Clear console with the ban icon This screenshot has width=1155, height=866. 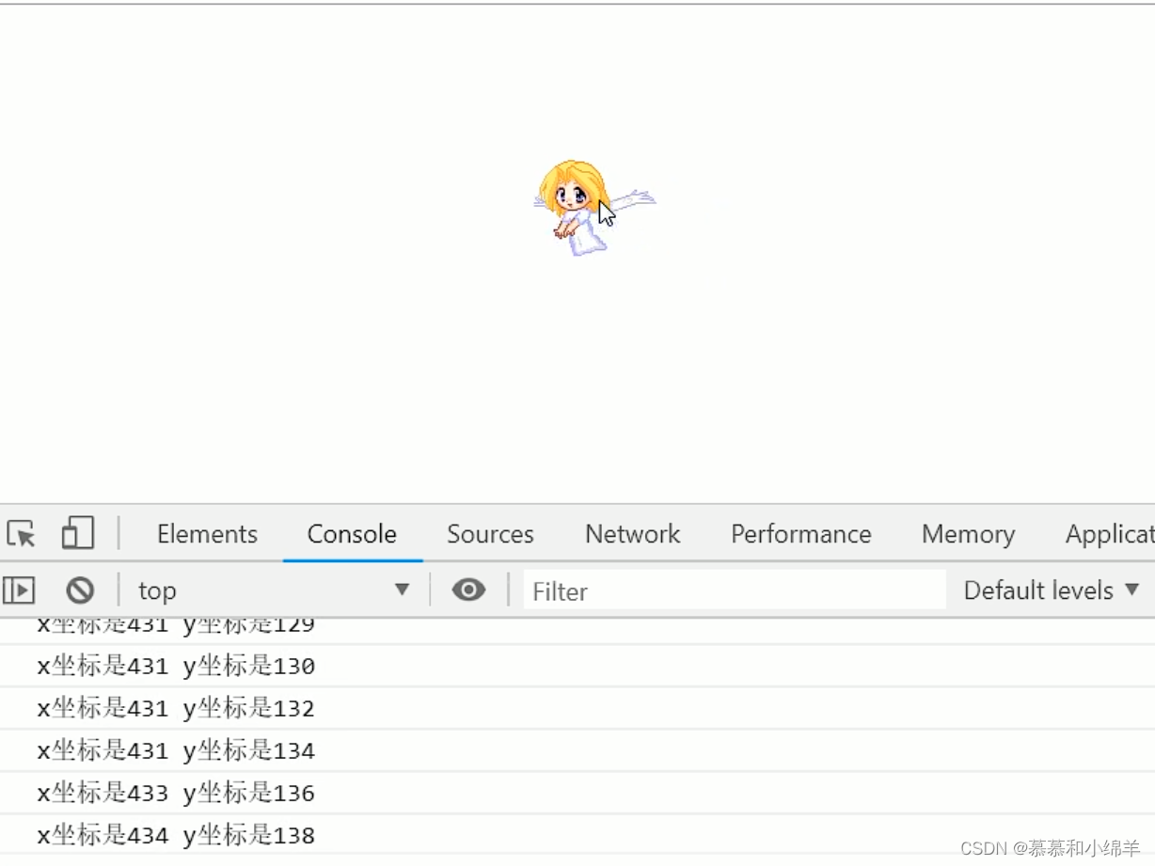[x=80, y=590]
